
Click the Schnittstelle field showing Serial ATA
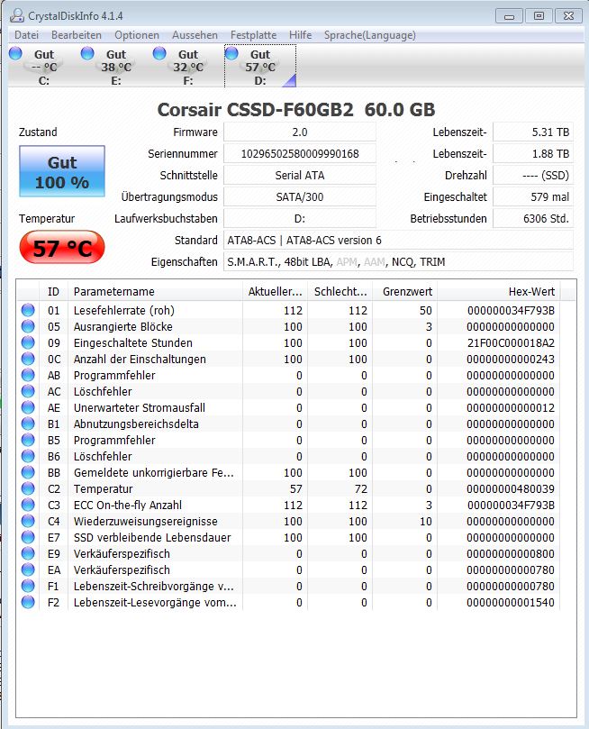300,176
